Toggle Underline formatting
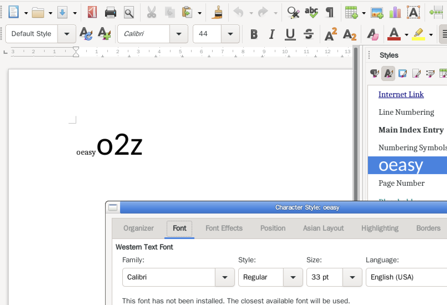 (290, 34)
